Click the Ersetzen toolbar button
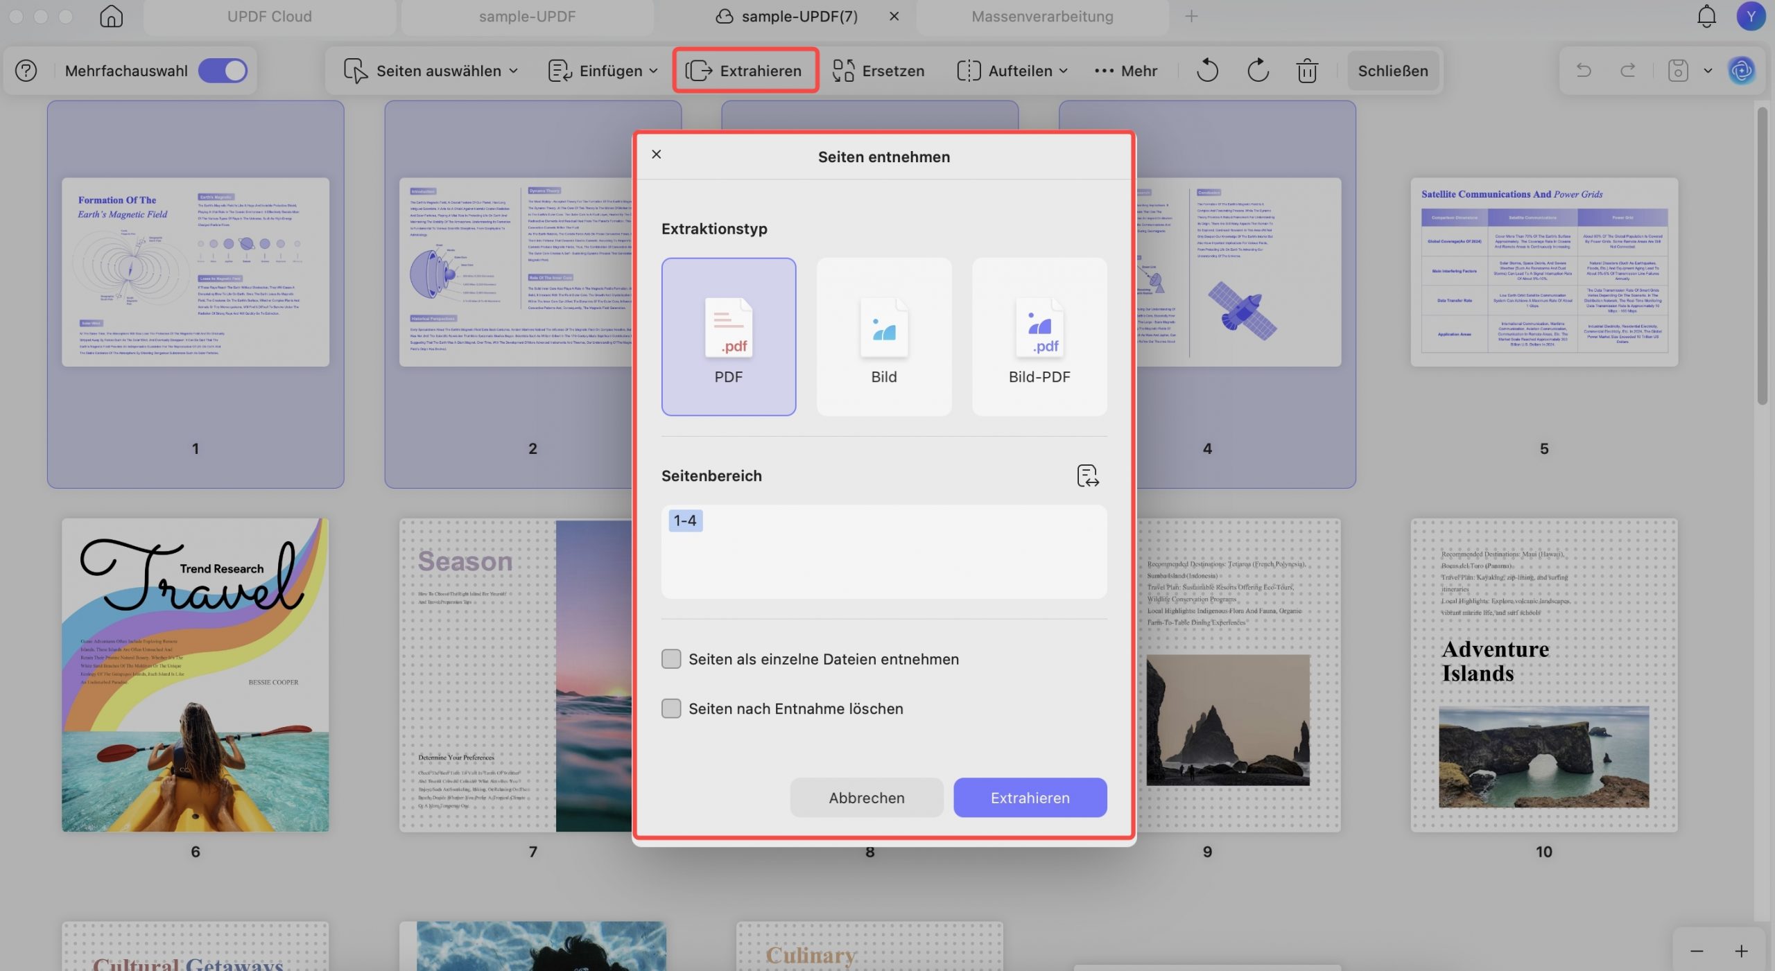Viewport: 1775px width, 971px height. click(x=878, y=71)
